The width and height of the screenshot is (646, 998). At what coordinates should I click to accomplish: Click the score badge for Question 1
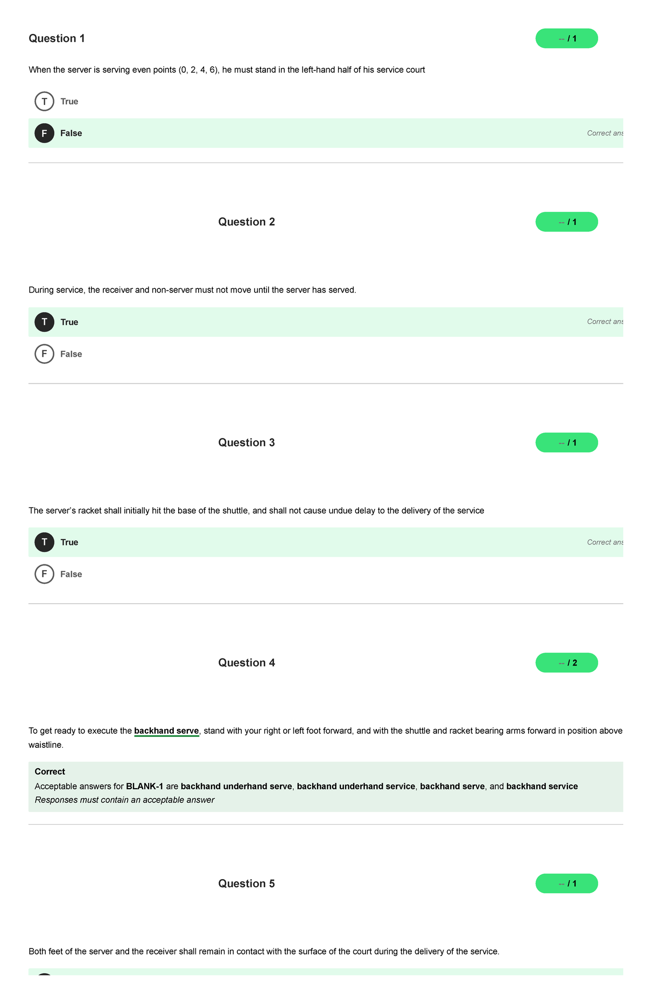tap(566, 38)
